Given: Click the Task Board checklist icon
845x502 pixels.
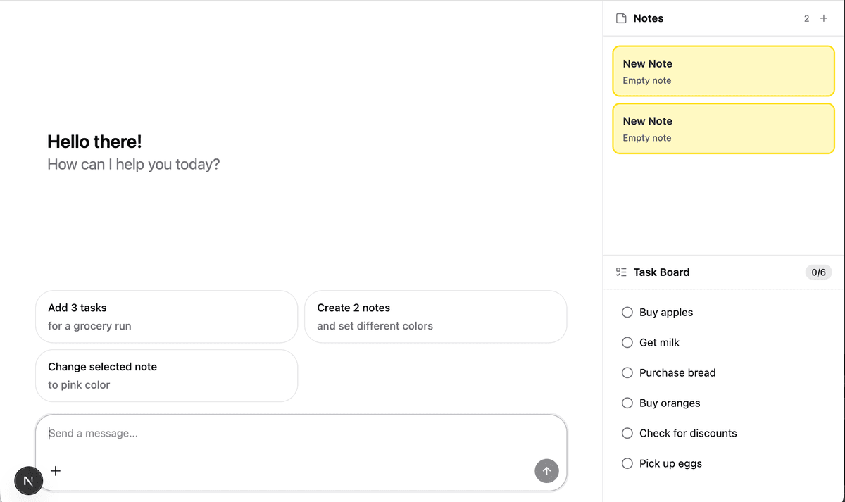Looking at the screenshot, I should 621,272.
